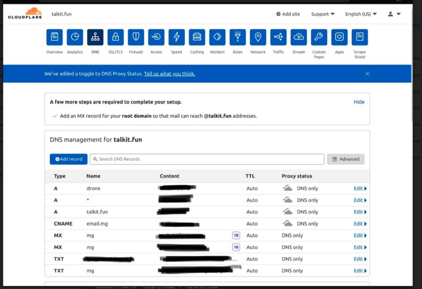
Task: Click the Add site button
Action: click(x=288, y=14)
